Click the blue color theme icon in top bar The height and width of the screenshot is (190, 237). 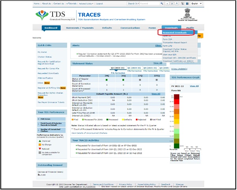tap(187, 4)
